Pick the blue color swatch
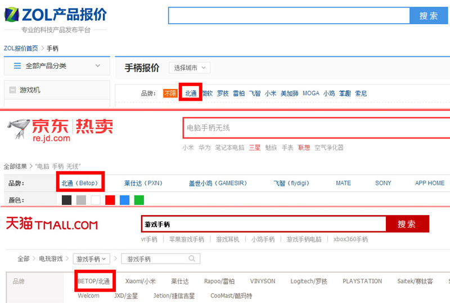 click(x=124, y=200)
